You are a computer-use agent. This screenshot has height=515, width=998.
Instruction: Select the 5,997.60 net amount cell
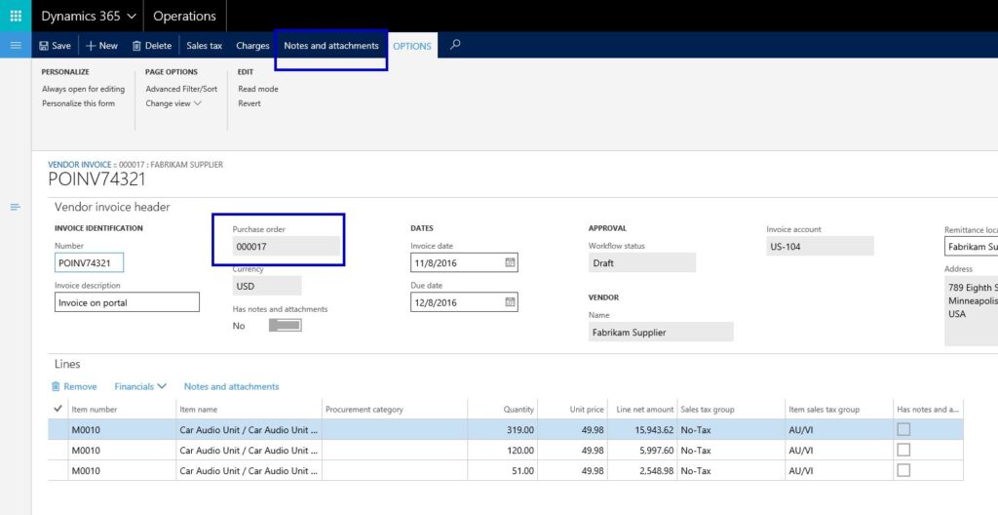(641, 450)
